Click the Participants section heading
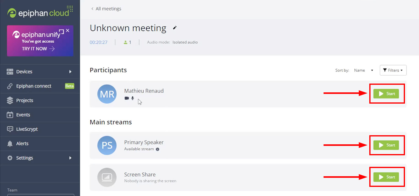The height and width of the screenshot is (196, 419). coord(108,70)
